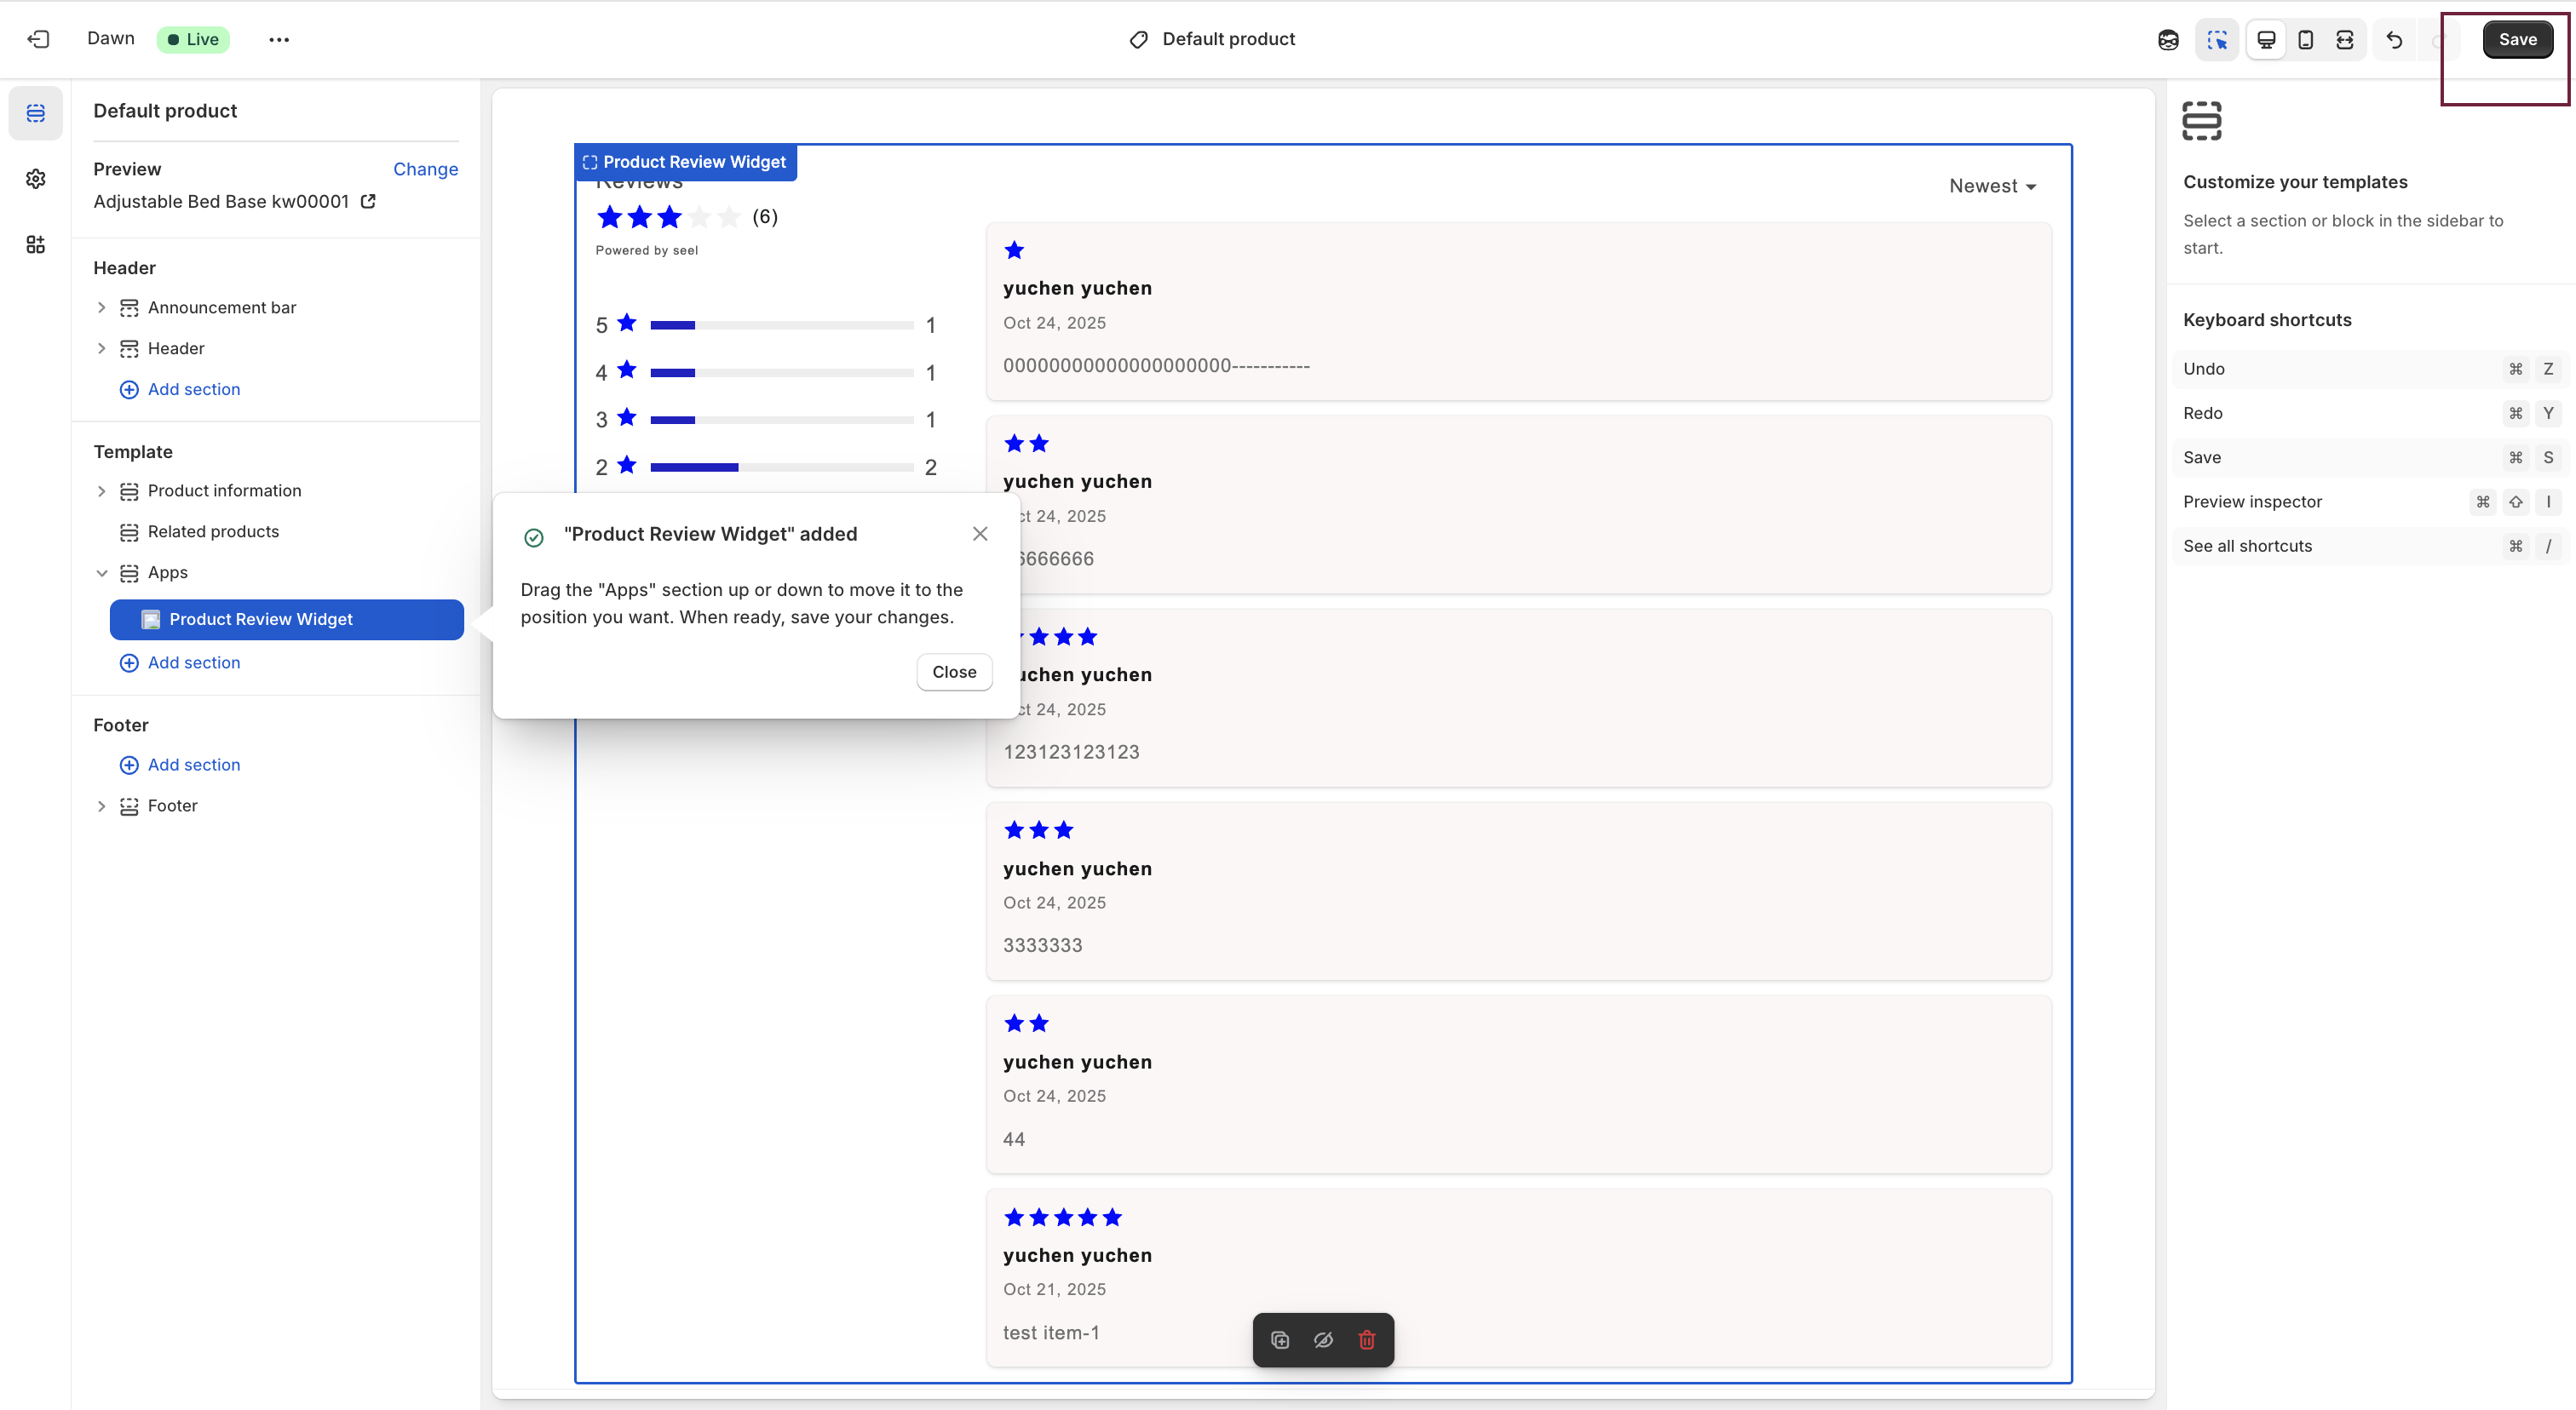Viewport: 2576px width, 1410px height.
Task: Toggle the preview inspector icon
Action: tap(2217, 40)
